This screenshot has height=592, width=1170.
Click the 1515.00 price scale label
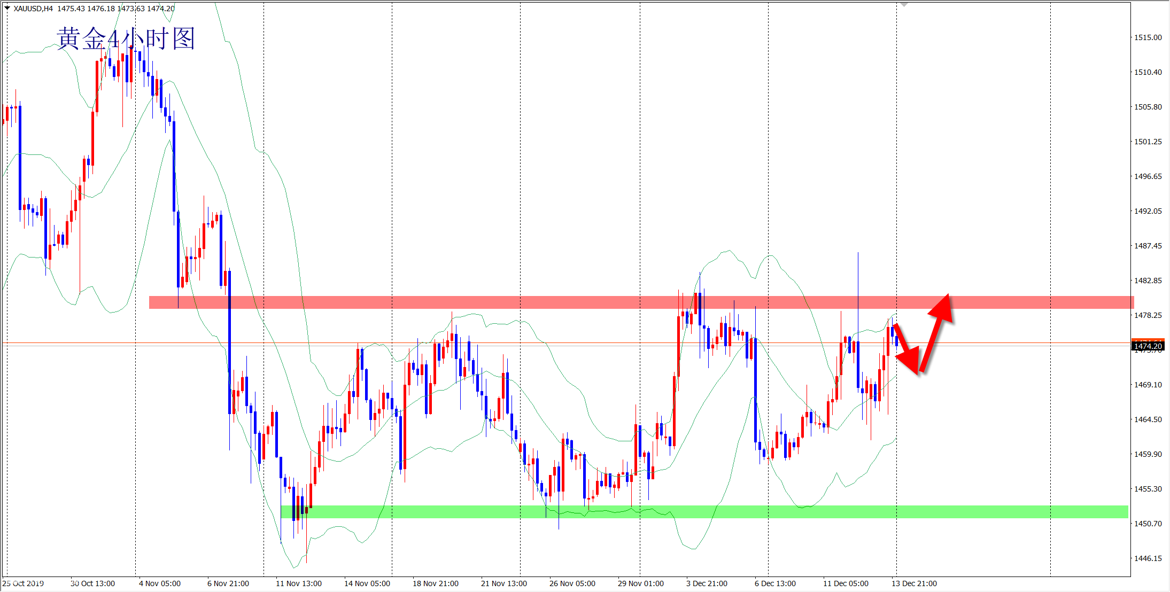point(1148,37)
